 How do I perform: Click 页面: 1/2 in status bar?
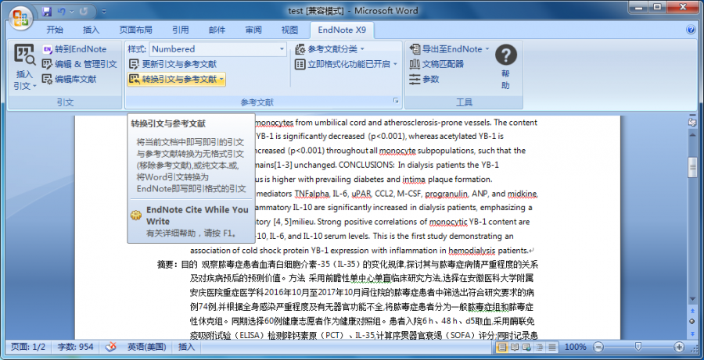(28, 347)
